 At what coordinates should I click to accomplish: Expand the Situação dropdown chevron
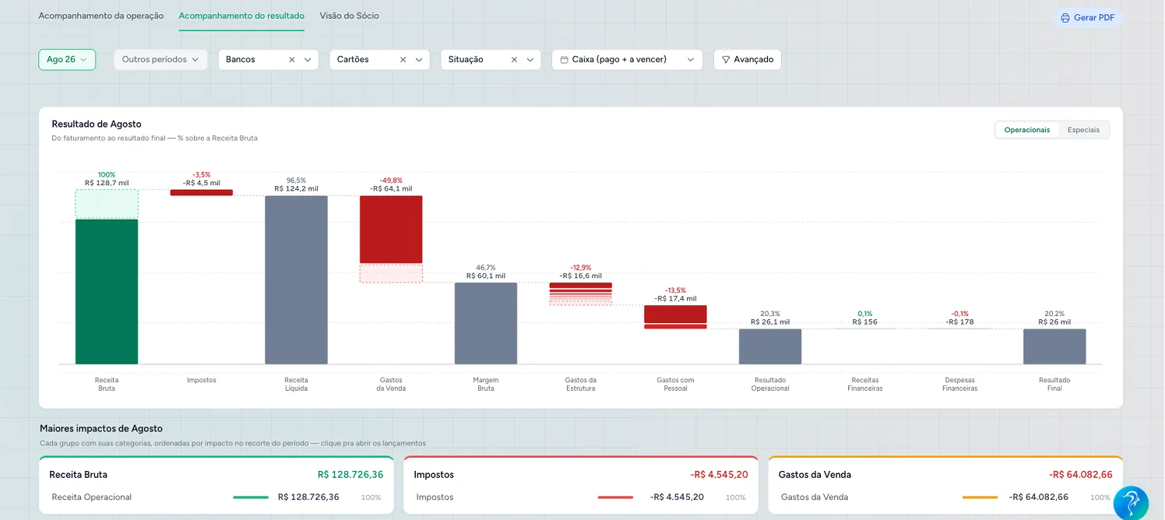pos(530,59)
